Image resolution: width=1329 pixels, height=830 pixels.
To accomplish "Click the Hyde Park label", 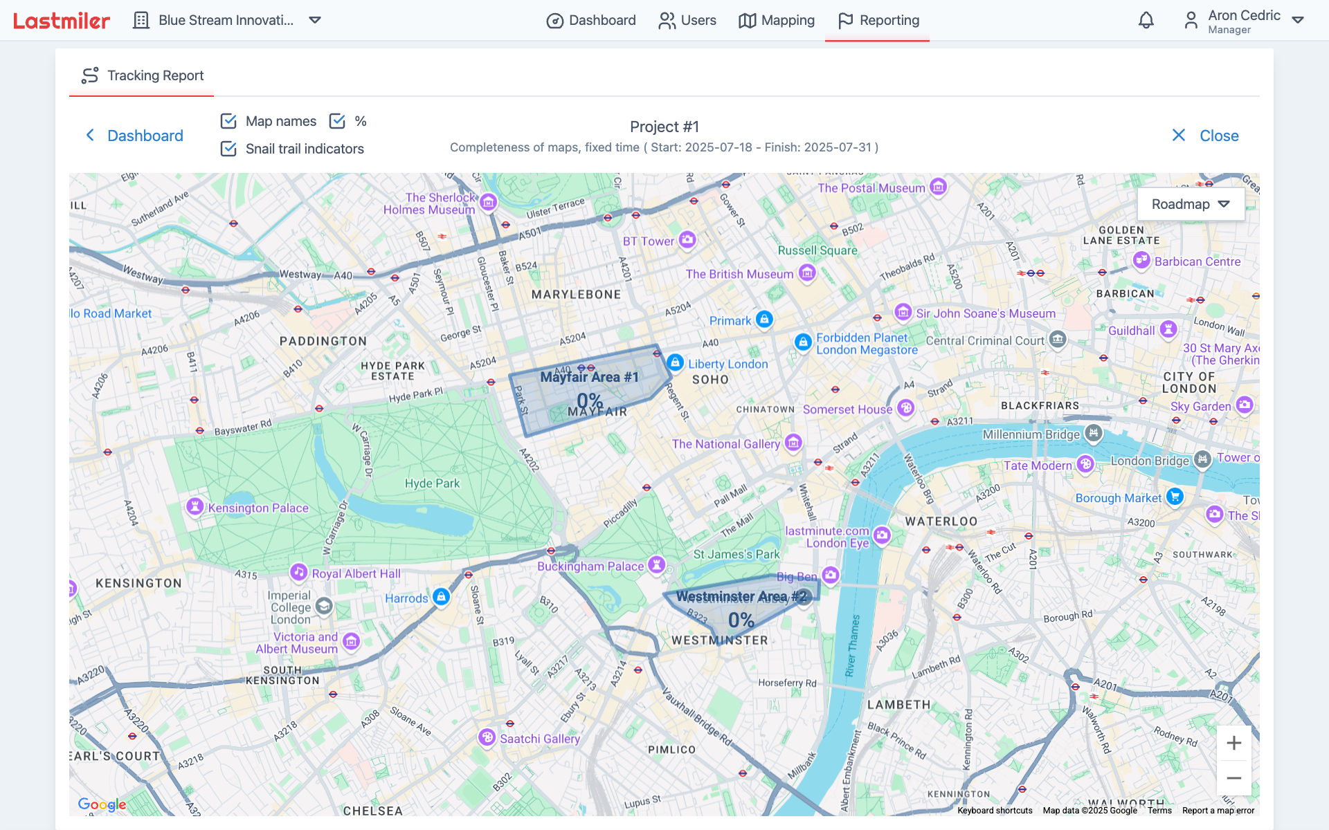I will [432, 483].
